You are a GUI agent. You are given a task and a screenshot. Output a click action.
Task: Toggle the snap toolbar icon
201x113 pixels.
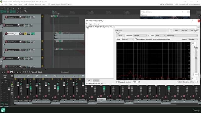tap(18, 12)
